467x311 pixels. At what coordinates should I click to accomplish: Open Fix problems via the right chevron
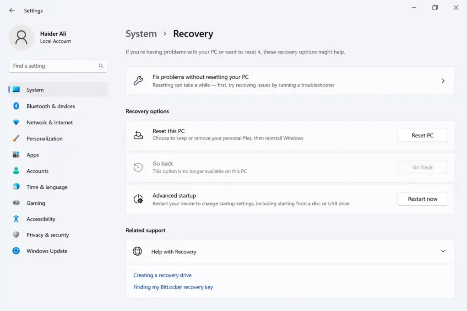tap(443, 80)
